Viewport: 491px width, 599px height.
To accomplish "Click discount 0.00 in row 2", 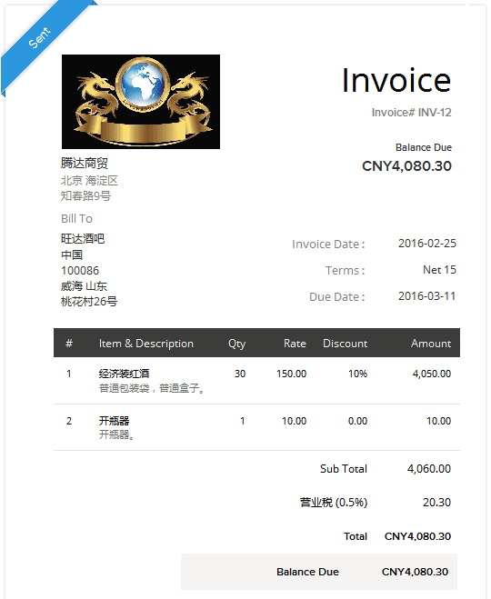I will [x=357, y=421].
